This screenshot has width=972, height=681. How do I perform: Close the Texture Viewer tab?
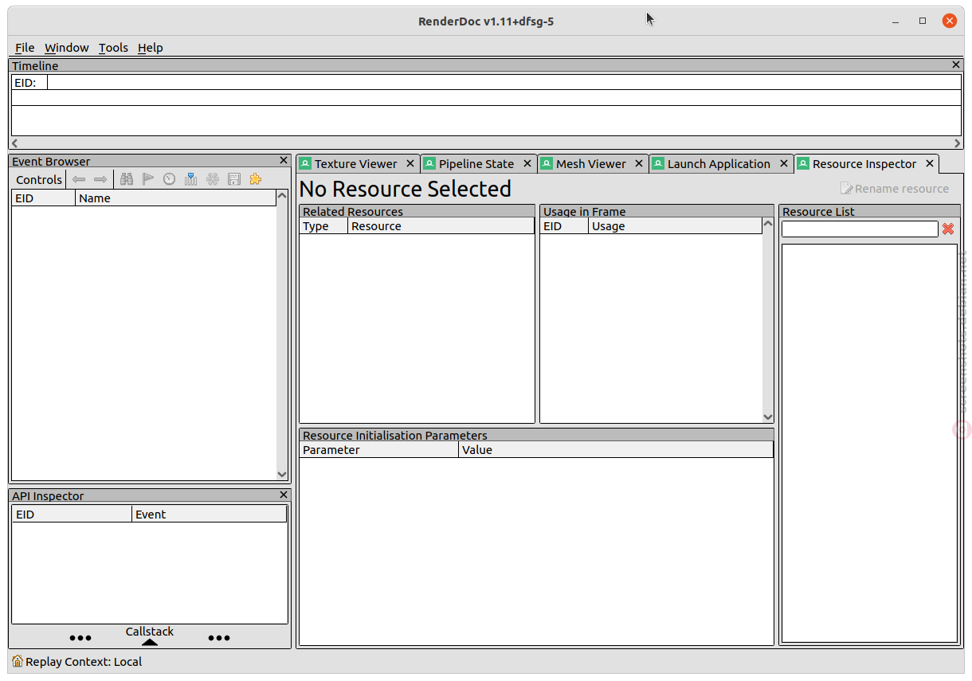click(410, 163)
